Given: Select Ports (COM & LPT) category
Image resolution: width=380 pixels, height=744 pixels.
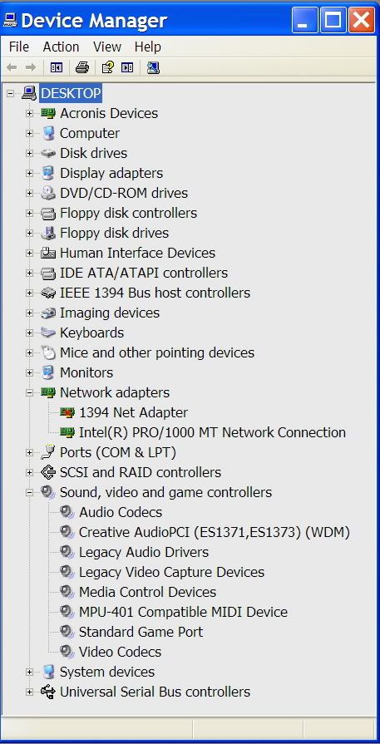Looking at the screenshot, I should click(117, 452).
